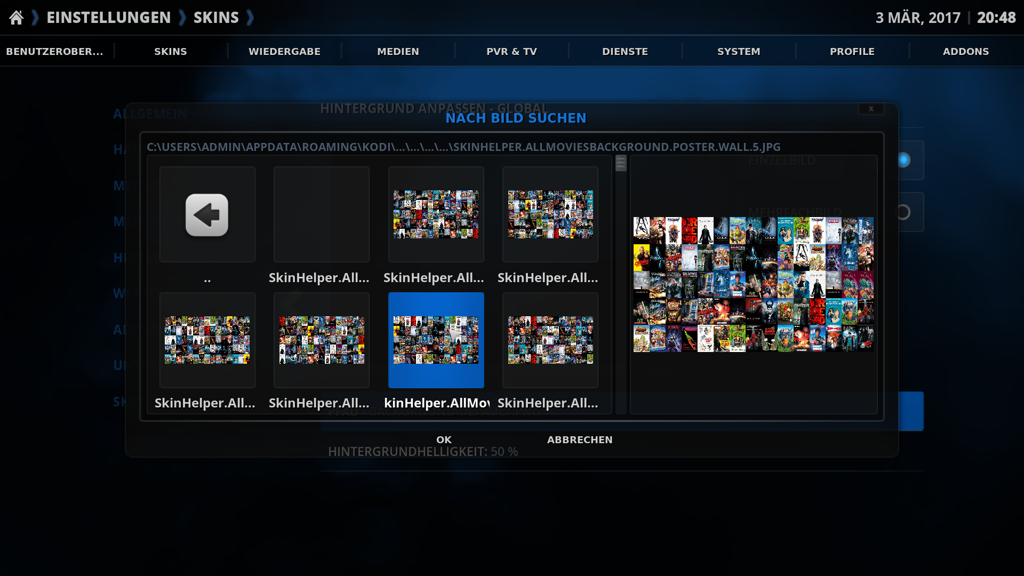Click the image file path text

pos(463,147)
